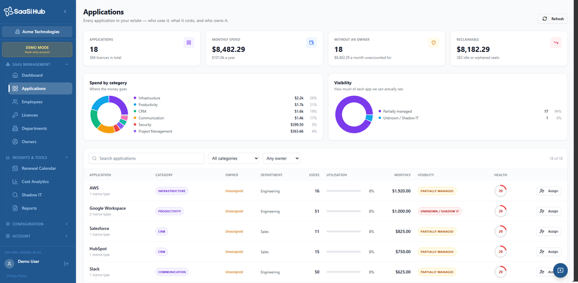Click the HubSpot monthly cost $750.00
Screen dimensions: 578x283
tap(401, 252)
